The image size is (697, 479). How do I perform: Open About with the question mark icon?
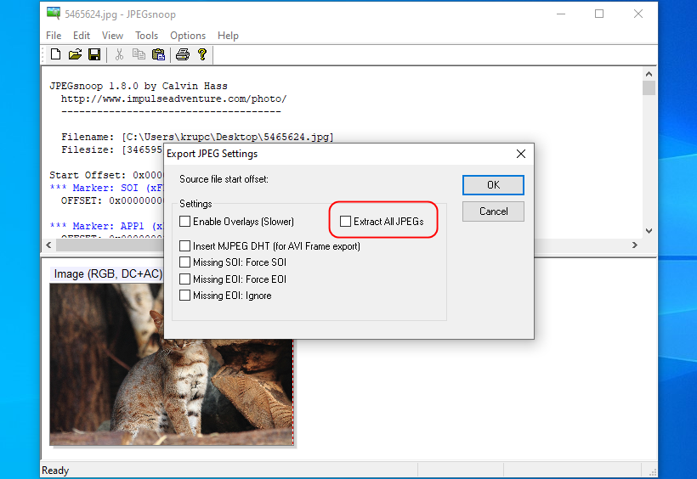point(202,54)
